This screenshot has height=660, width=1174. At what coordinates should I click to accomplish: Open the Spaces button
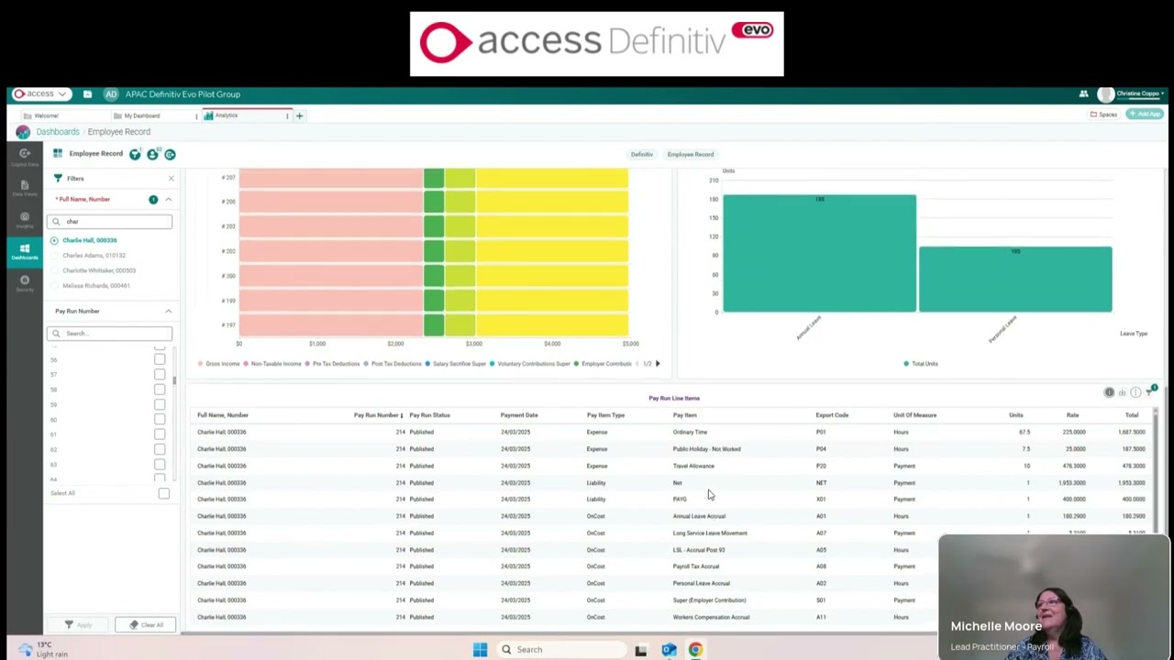1103,115
